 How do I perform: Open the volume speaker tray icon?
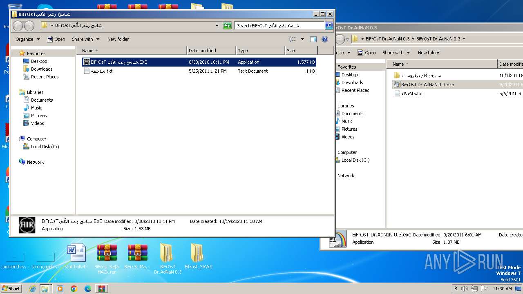click(x=465, y=289)
